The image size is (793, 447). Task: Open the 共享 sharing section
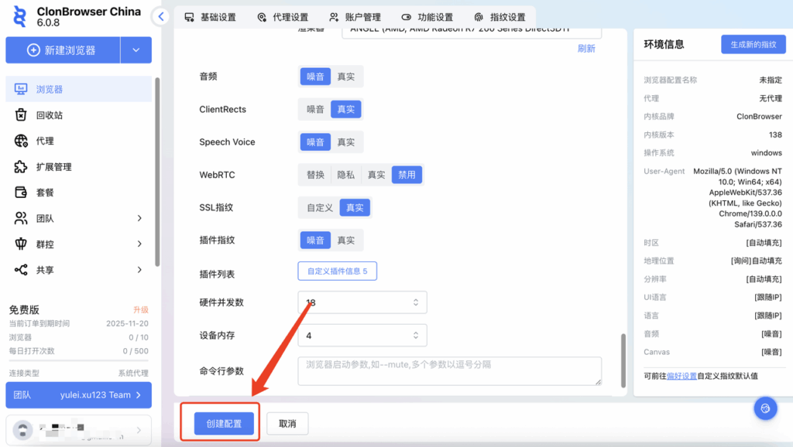coord(46,271)
